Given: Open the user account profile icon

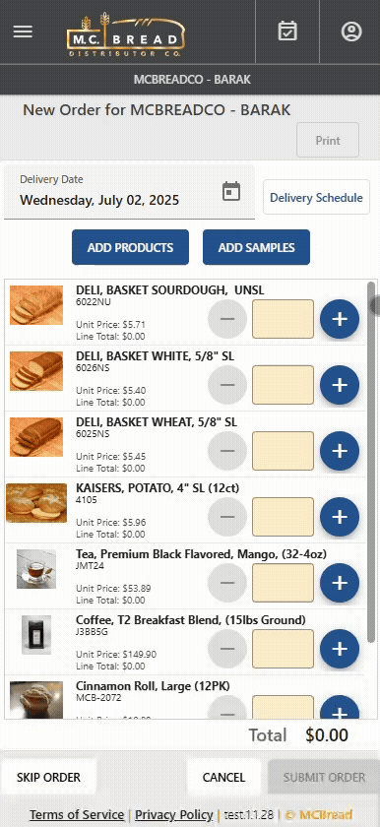Looking at the screenshot, I should (x=351, y=32).
